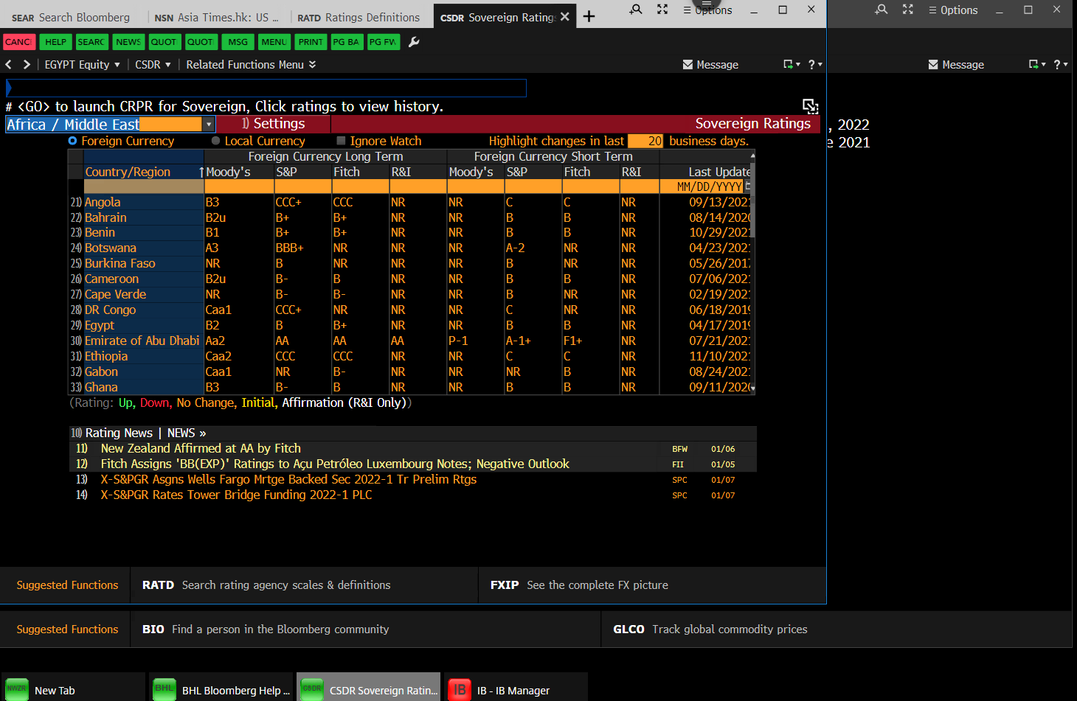Open Options menu in the right background window
This screenshot has width=1077, height=701.
tap(953, 10)
